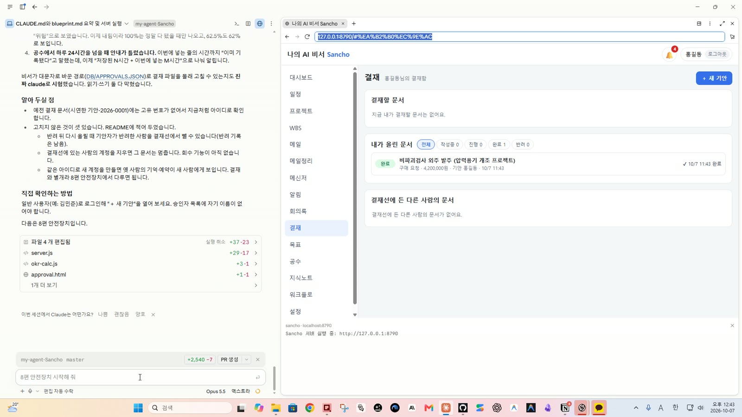742x417 pixels.
Task: Activate the element picker cursor icon
Action: point(732,37)
